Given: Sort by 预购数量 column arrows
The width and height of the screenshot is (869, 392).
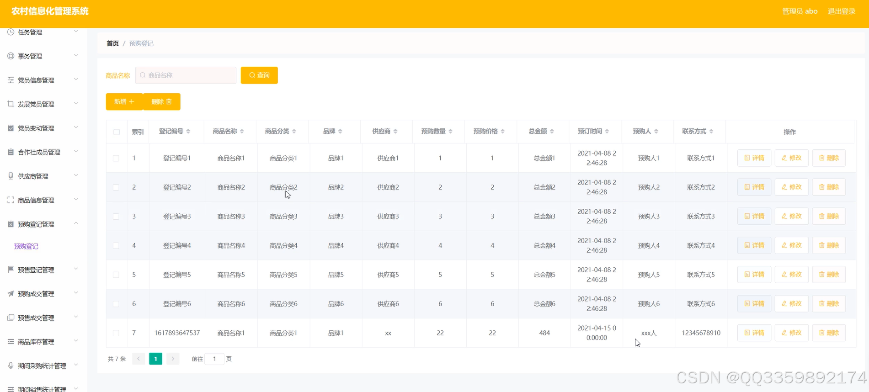Looking at the screenshot, I should pyautogui.click(x=450, y=132).
